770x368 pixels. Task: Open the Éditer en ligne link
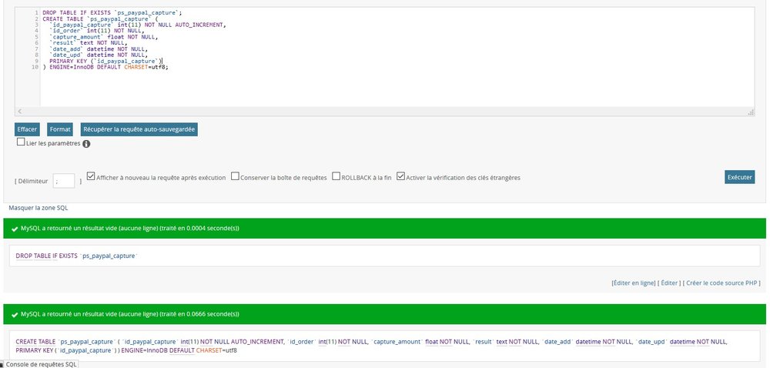(x=634, y=283)
